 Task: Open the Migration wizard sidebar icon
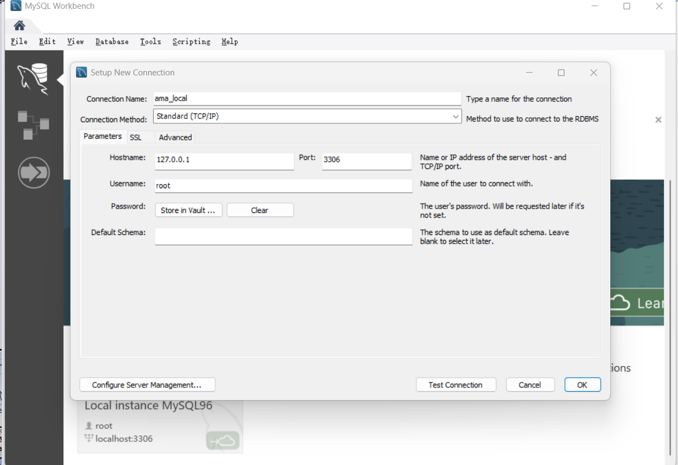coord(34,173)
